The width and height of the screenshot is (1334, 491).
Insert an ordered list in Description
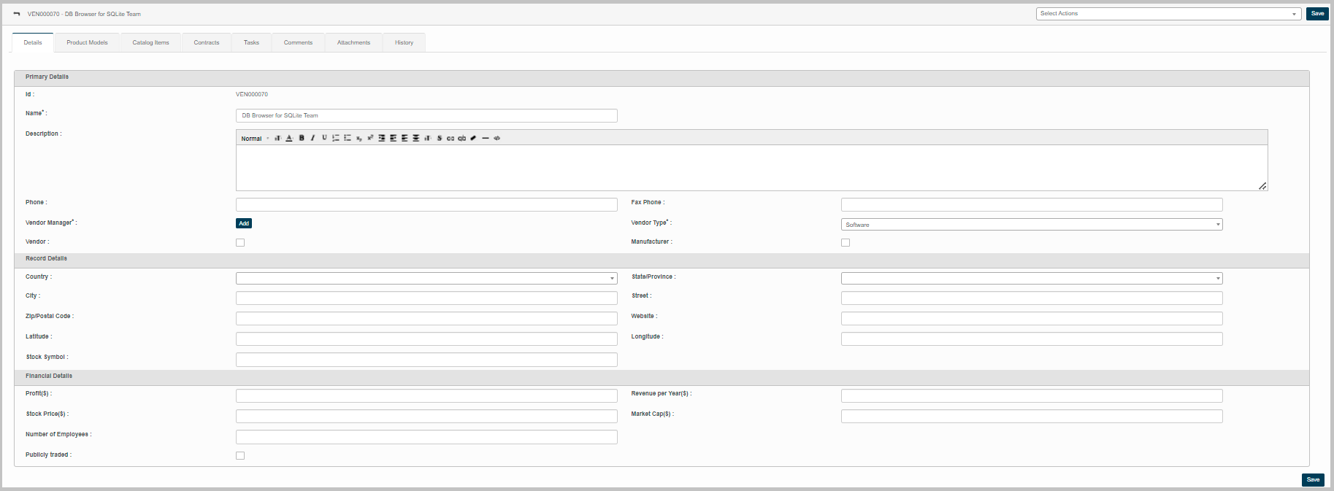click(336, 138)
